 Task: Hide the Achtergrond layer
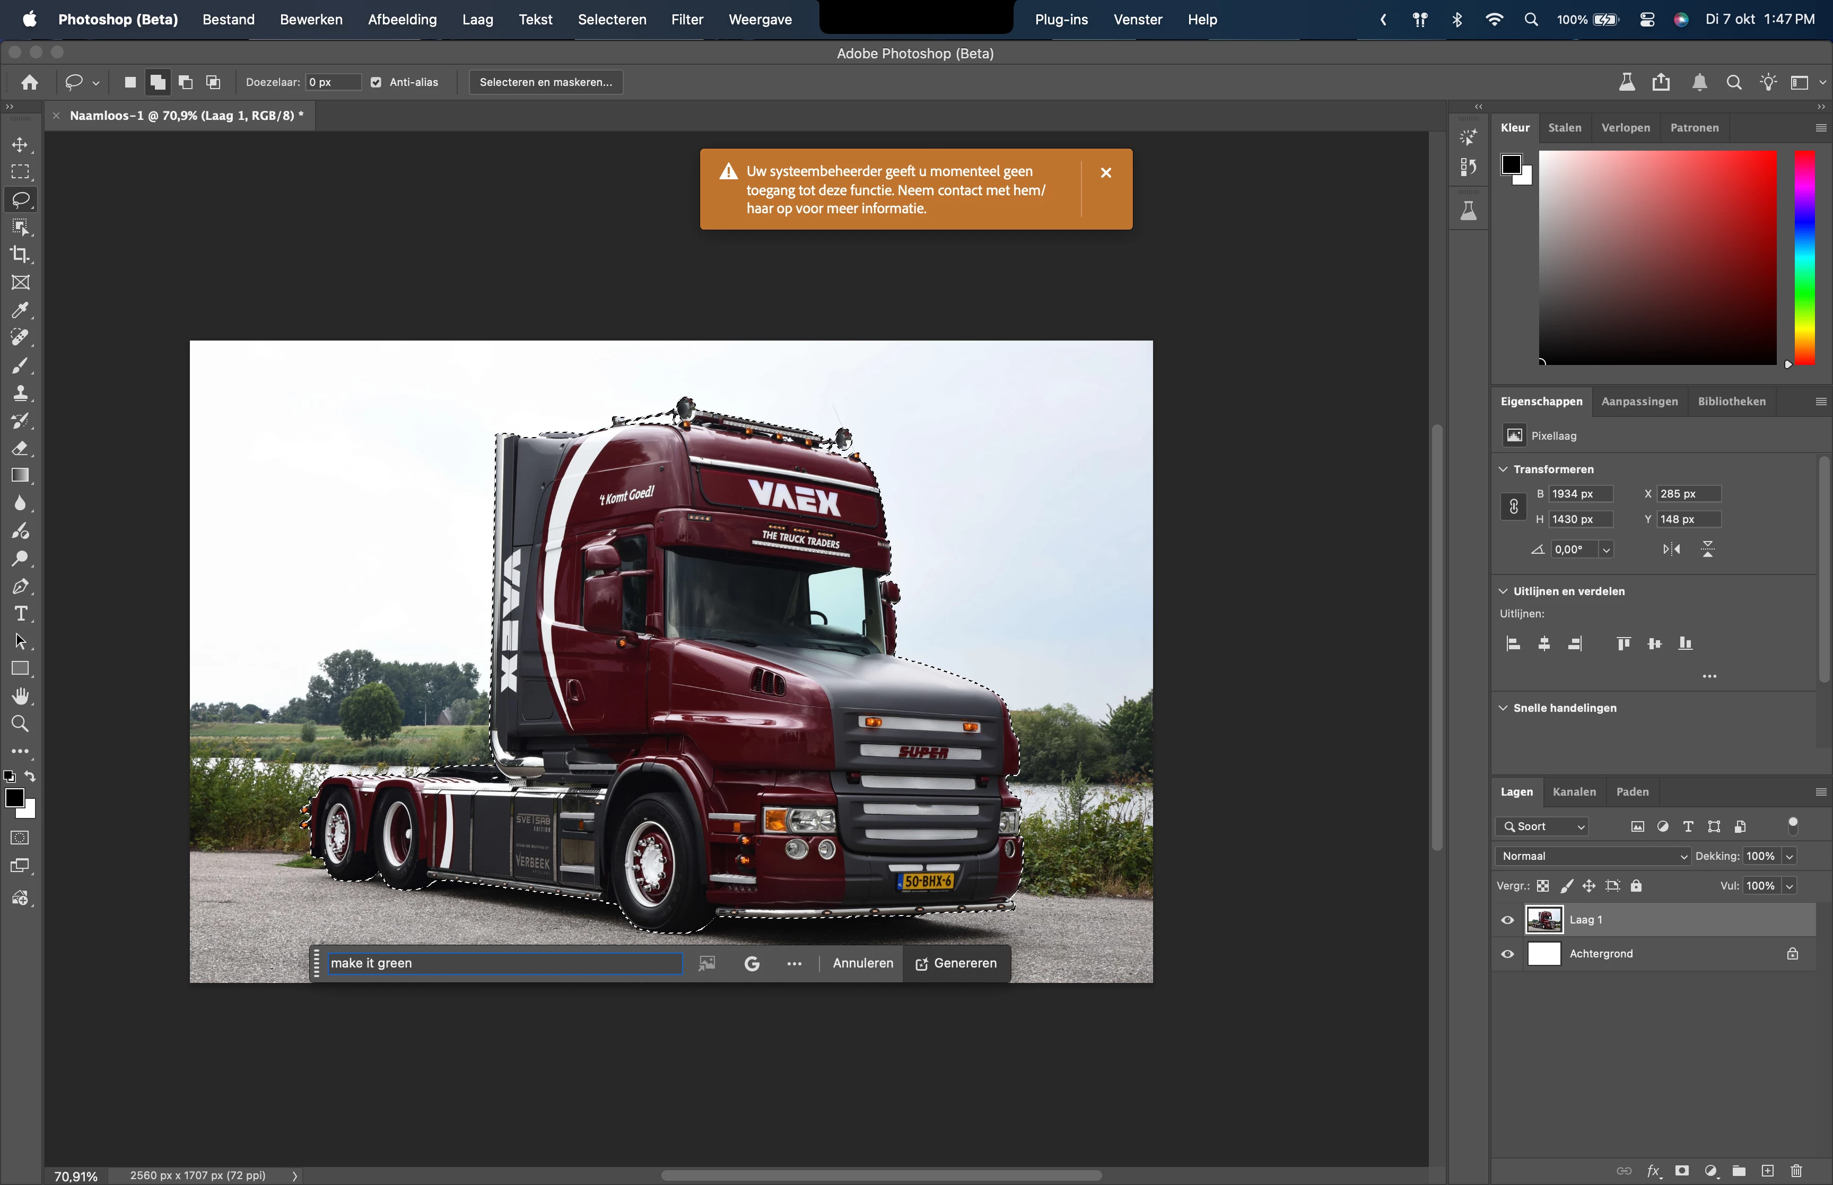point(1507,954)
